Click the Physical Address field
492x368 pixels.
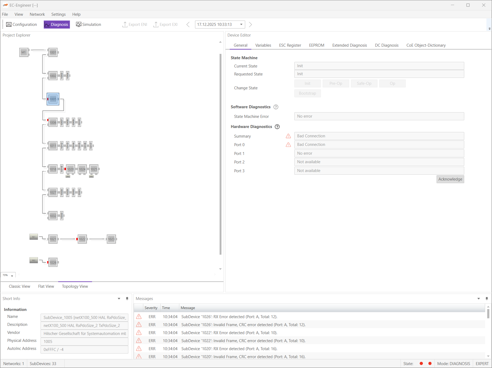(84, 341)
